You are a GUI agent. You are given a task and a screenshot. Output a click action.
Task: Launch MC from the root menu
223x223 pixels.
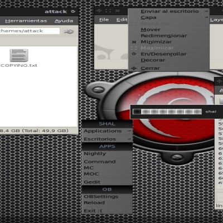tap(107, 168)
